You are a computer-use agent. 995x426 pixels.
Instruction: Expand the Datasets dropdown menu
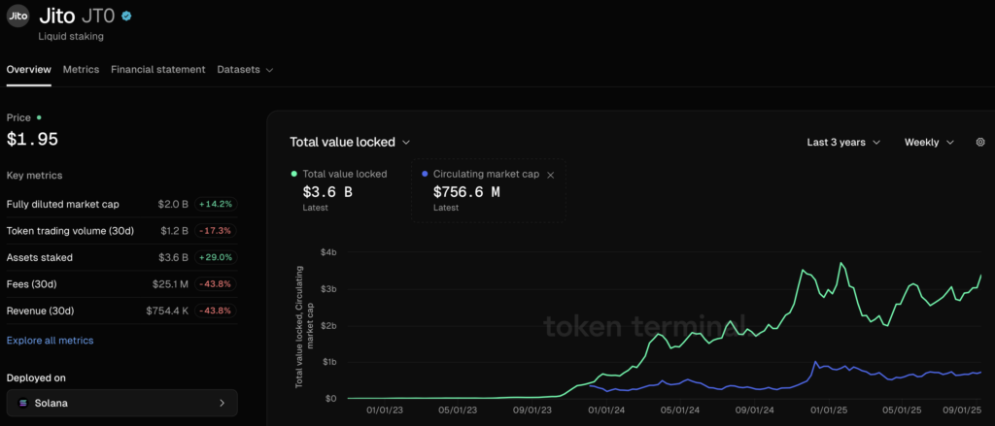[x=245, y=70]
